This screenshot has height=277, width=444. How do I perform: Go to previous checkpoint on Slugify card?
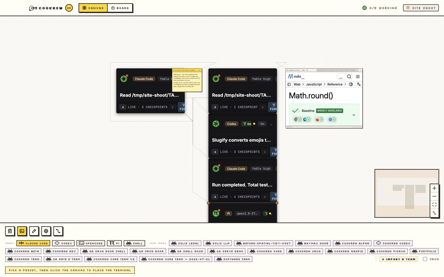(215, 152)
